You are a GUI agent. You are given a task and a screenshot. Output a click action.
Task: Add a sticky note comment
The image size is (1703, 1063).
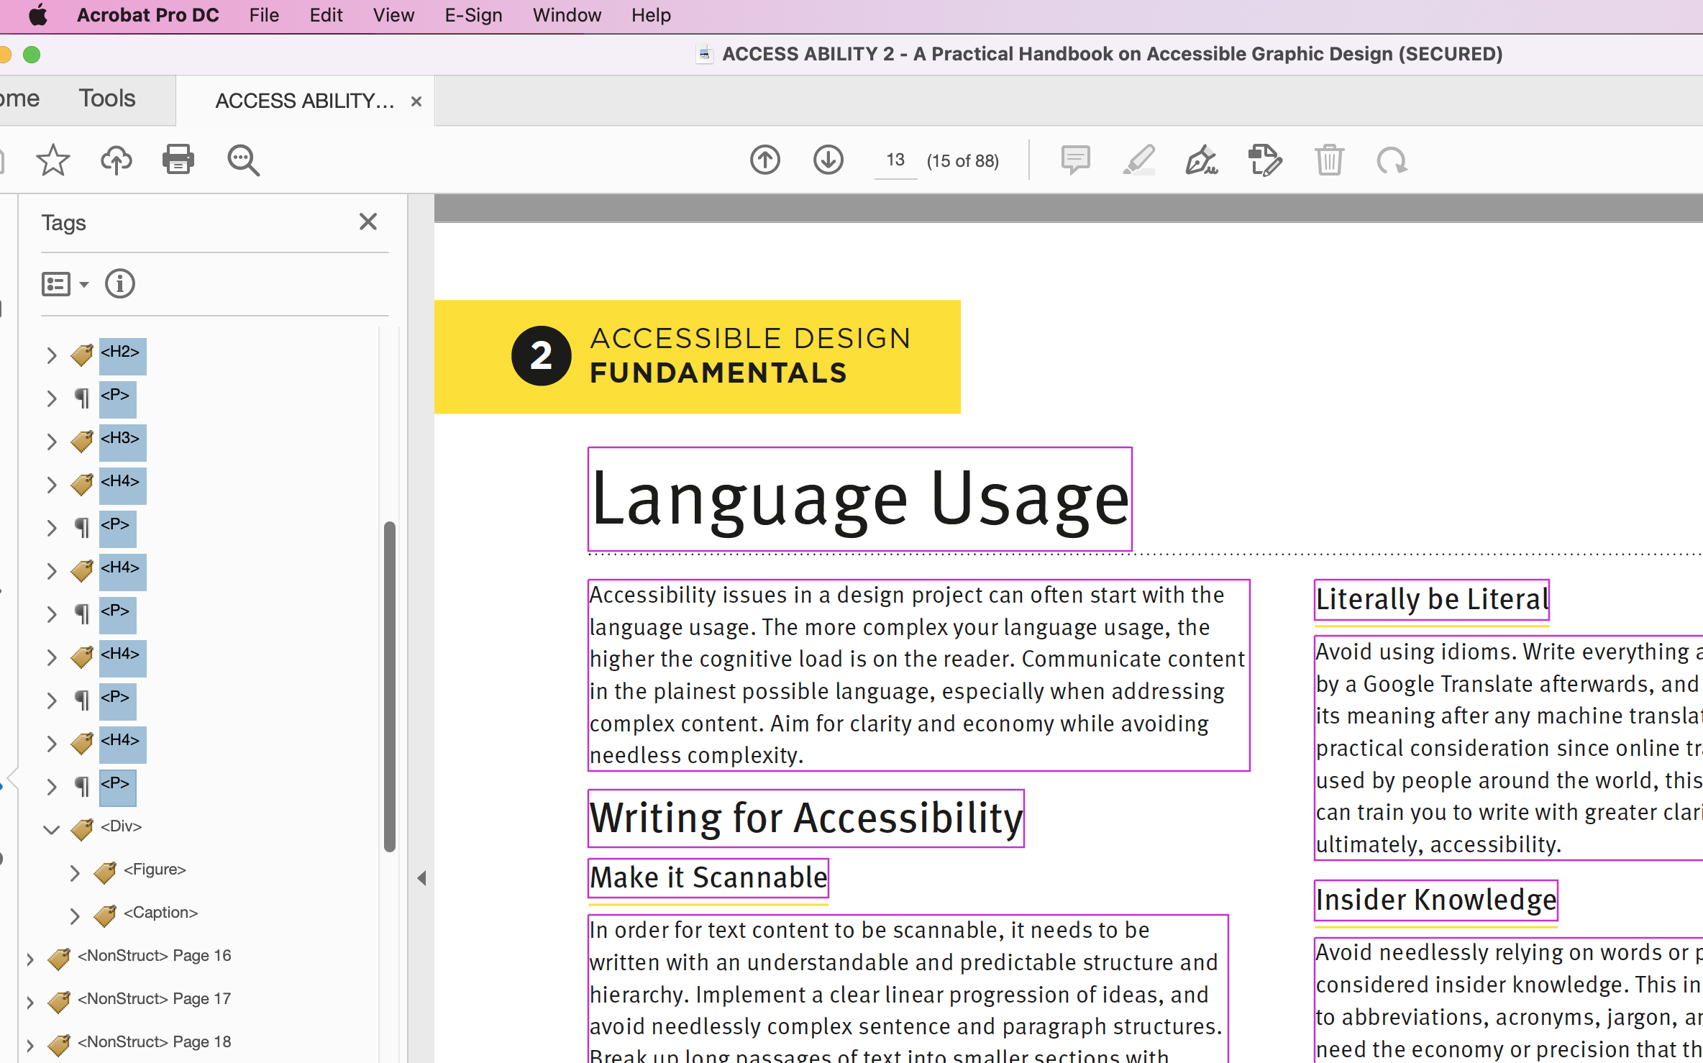(x=1076, y=160)
